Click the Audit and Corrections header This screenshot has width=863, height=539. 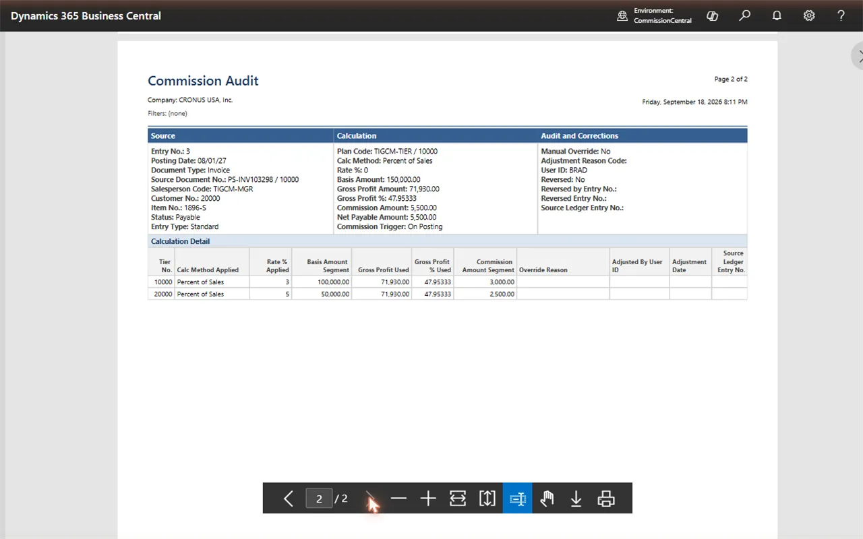[643, 135]
